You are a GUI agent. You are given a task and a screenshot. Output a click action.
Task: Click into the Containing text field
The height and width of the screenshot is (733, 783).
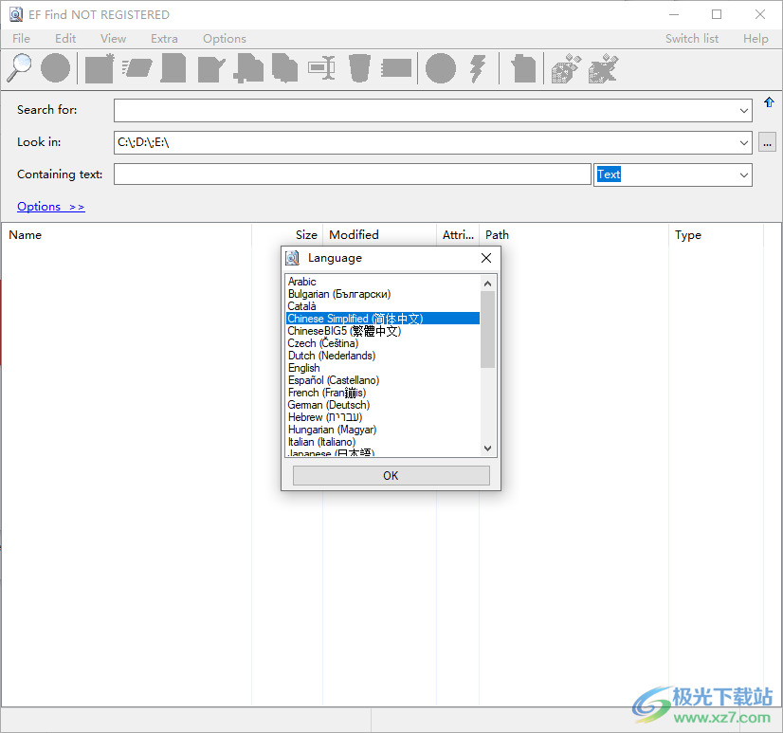(x=352, y=174)
